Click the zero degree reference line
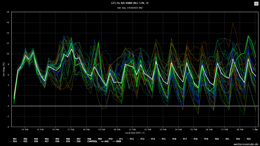Screen dimensions: 260x146 click(135, 106)
